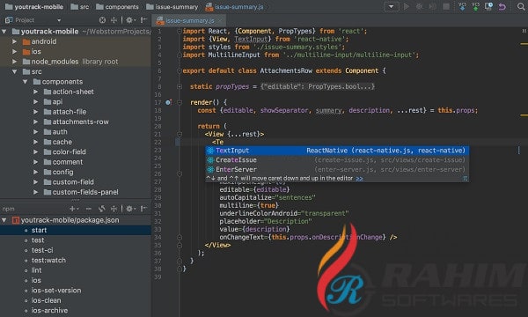Collapse the components folder

25,82
